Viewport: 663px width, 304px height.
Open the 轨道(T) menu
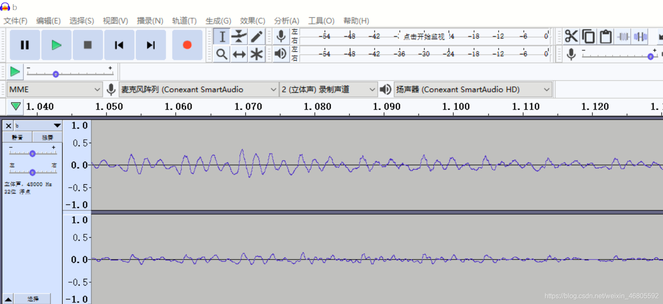pyautogui.click(x=184, y=21)
